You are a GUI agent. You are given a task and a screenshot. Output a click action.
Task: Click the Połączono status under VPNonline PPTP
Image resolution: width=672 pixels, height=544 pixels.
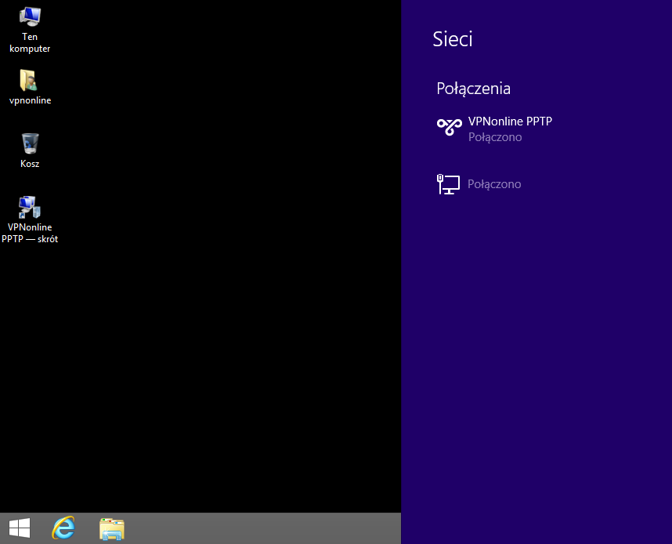coord(495,137)
